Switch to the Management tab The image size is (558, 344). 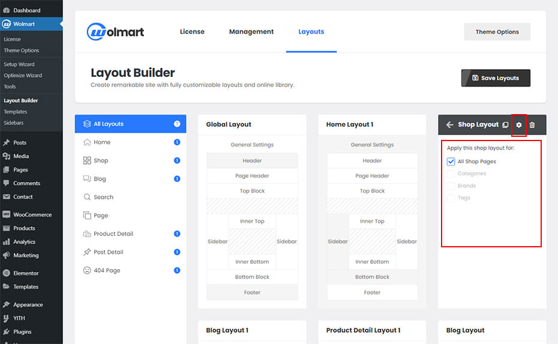[x=251, y=32]
